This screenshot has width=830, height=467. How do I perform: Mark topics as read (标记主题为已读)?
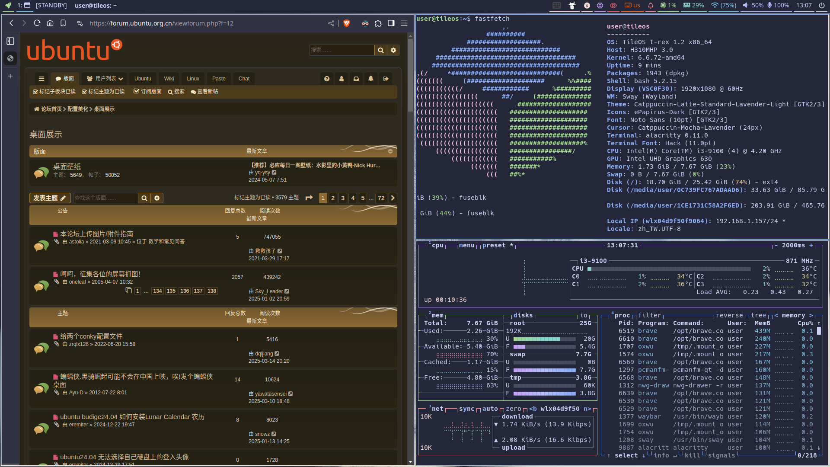(x=103, y=92)
